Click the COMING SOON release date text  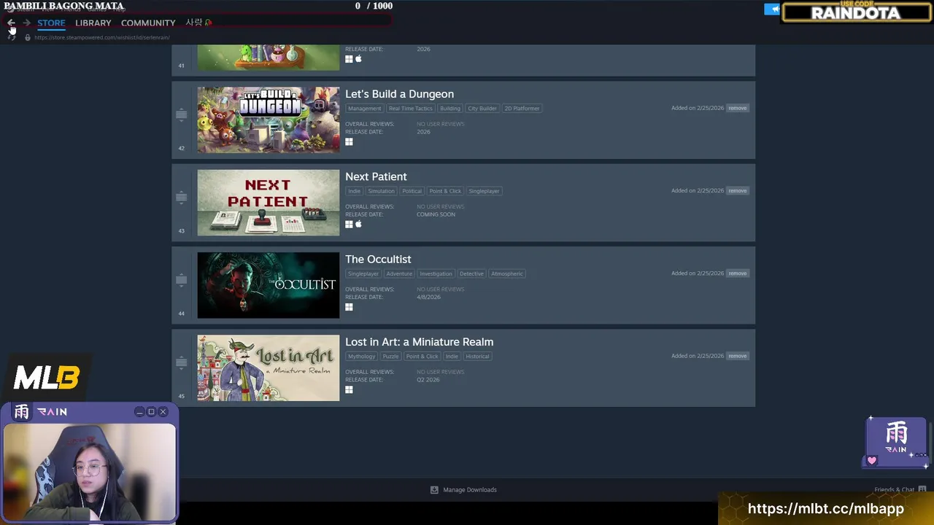[436, 214]
